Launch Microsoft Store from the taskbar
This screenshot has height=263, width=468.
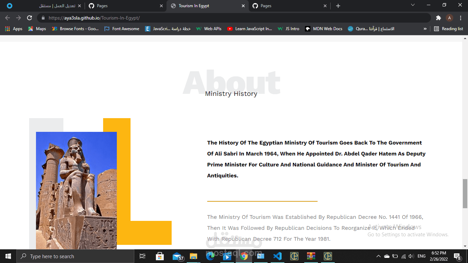(160, 256)
